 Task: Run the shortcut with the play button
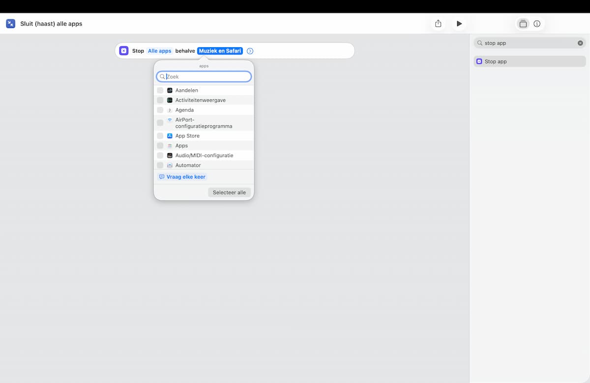459,24
